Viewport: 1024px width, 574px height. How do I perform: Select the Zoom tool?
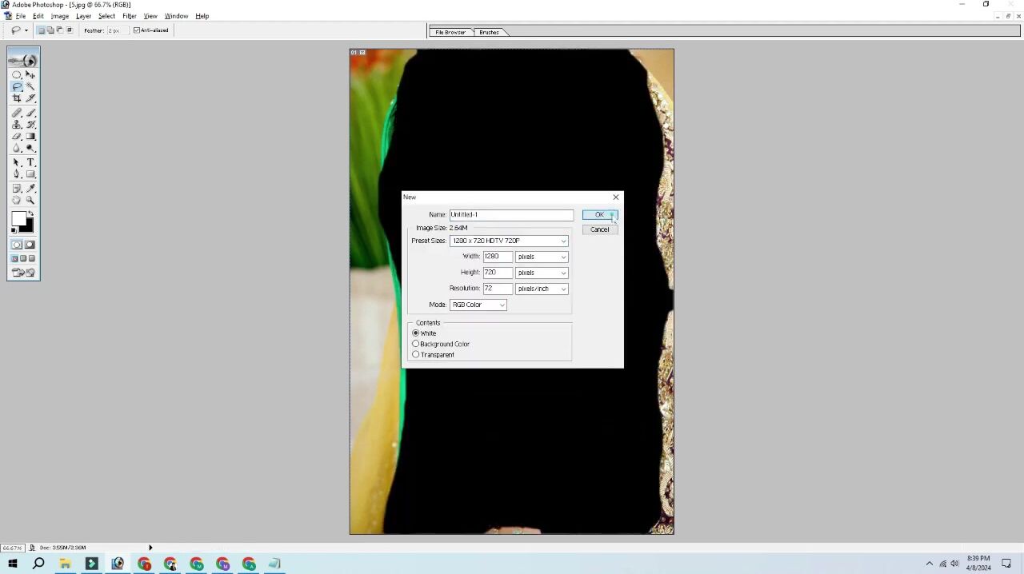tap(30, 201)
